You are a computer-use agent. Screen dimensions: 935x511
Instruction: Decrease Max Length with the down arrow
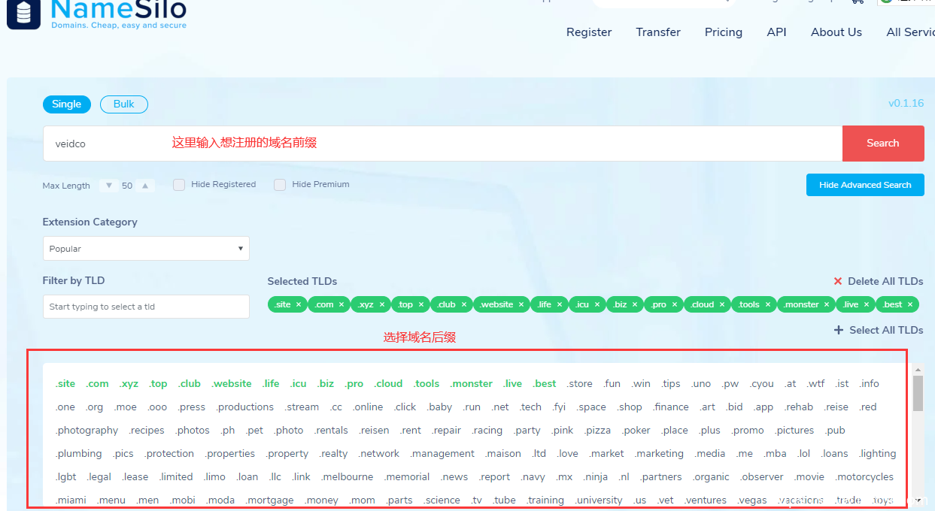pyautogui.click(x=109, y=186)
